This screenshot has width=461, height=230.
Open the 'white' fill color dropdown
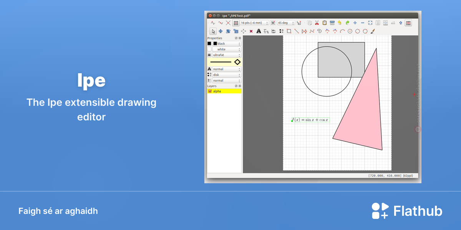coord(227,49)
